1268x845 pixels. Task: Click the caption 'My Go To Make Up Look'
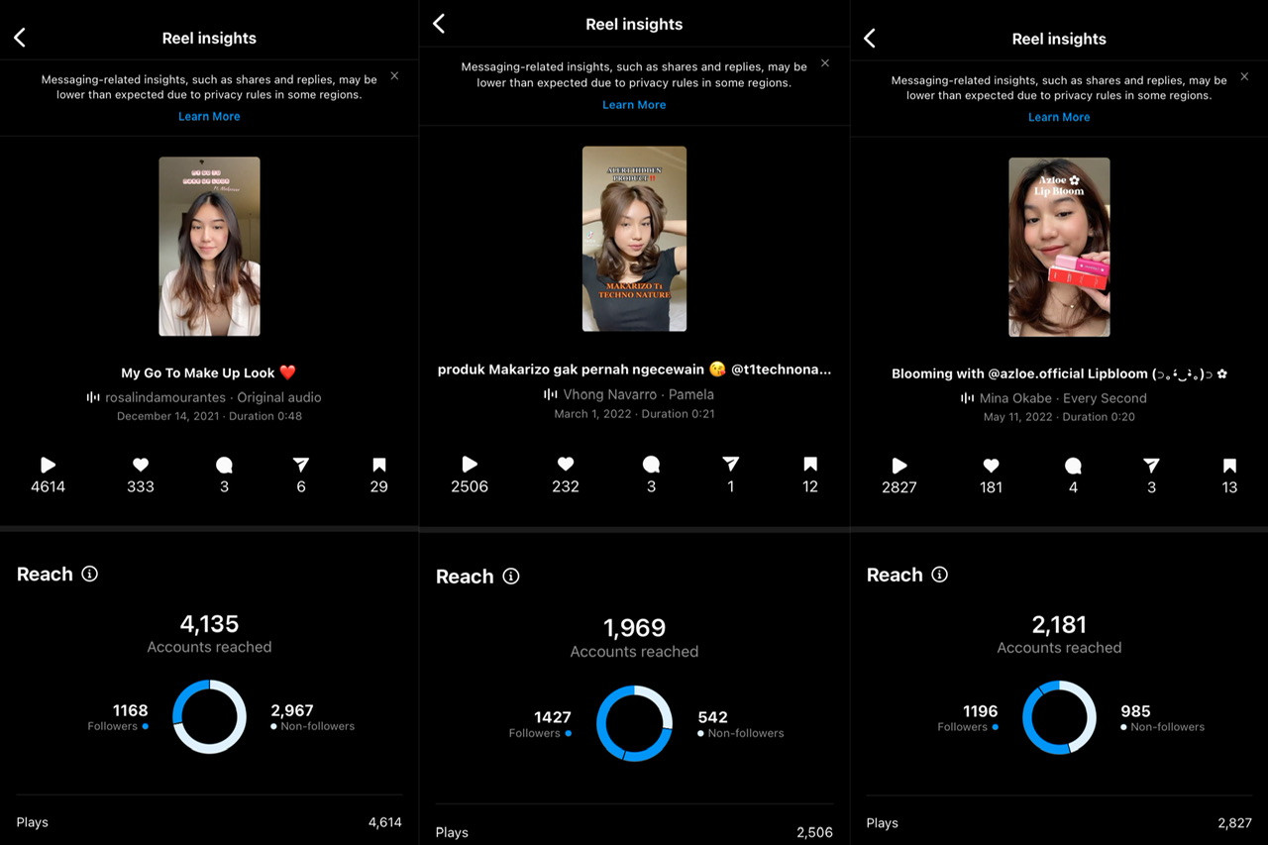click(209, 372)
